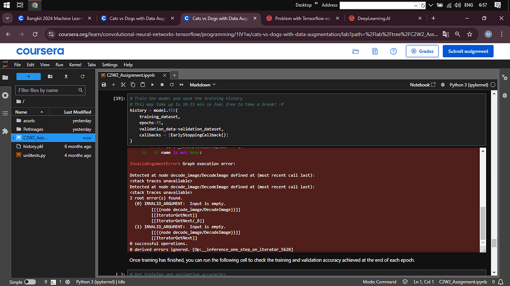Screen dimensions: 510x286
Task: Open the Running Terminals and Kernels sidebar icon
Action: click(x=5, y=95)
